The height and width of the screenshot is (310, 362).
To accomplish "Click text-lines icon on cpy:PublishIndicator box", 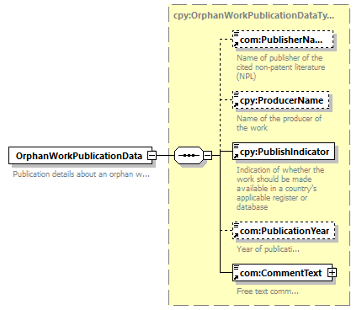I will coord(237,146).
